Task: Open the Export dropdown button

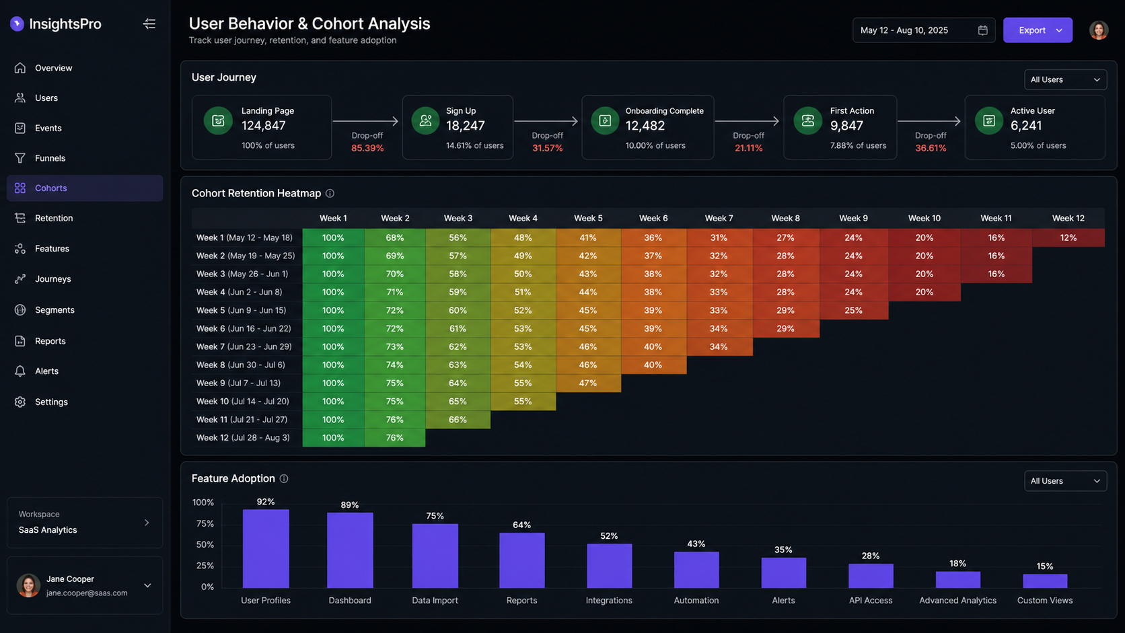Action: (1038, 30)
